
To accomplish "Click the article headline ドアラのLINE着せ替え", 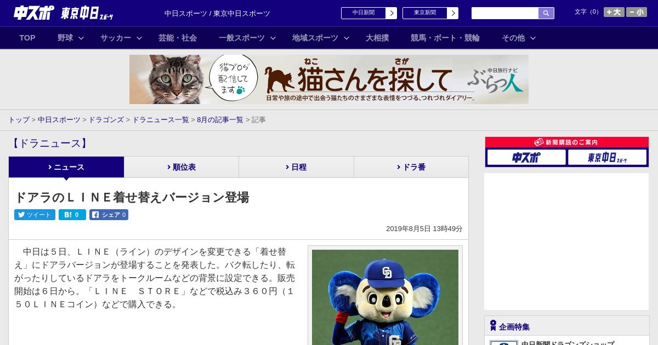I will coord(132,197).
